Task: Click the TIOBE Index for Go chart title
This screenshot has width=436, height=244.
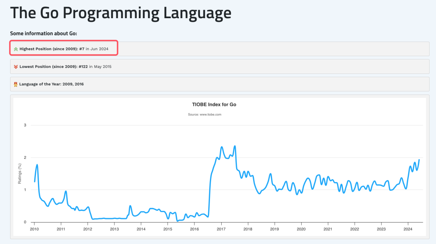Action: [x=214, y=105]
